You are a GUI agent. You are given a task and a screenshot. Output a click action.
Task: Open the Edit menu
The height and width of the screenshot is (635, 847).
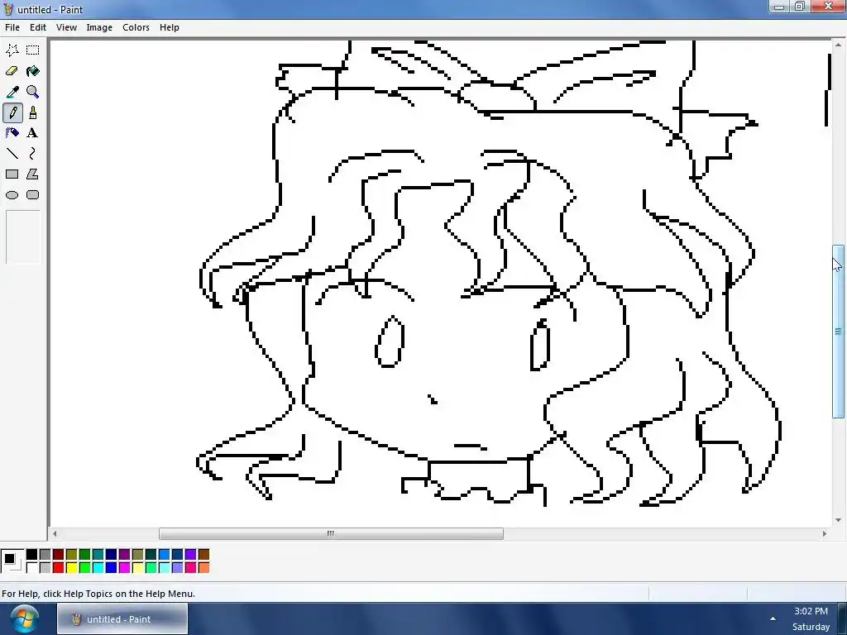(x=38, y=27)
